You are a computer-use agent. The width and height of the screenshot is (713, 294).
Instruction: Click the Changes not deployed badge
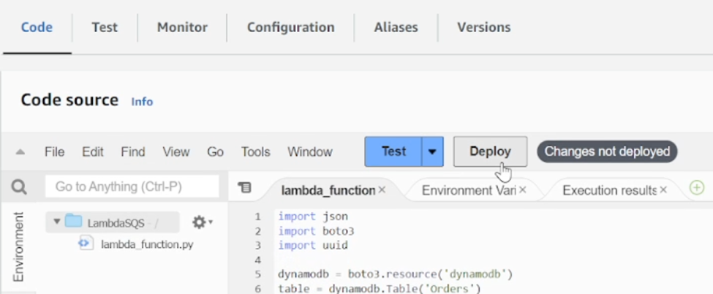(x=607, y=151)
